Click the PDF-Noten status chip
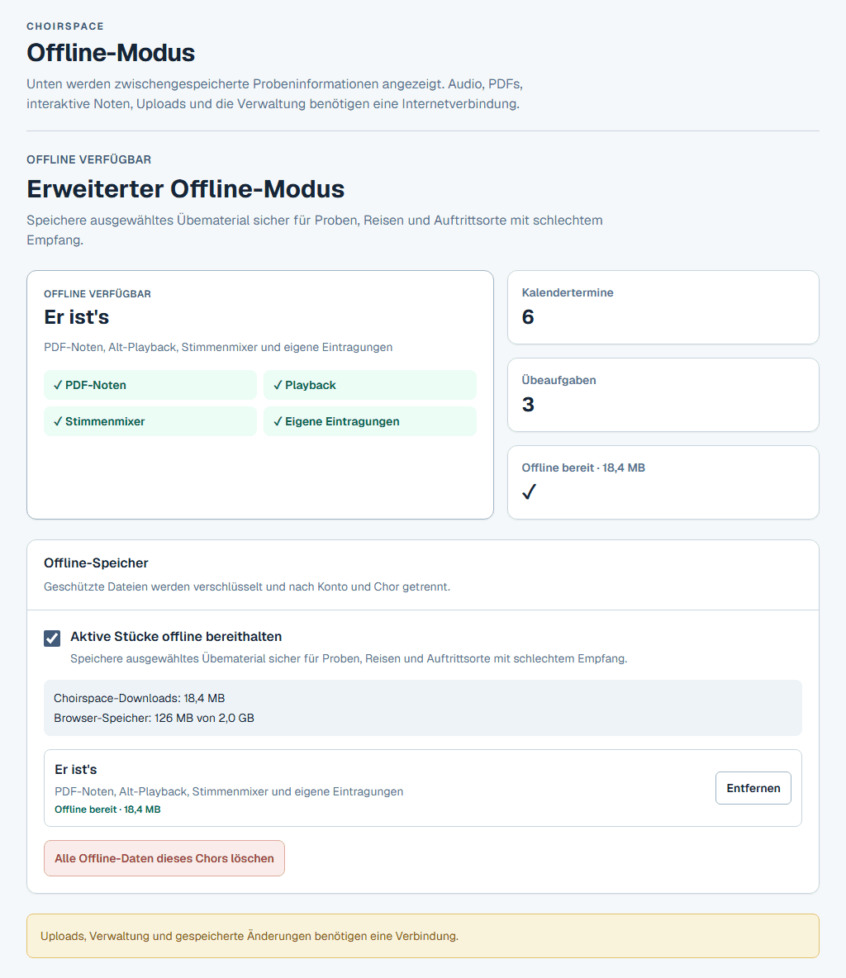The width and height of the screenshot is (846, 978). (x=150, y=385)
